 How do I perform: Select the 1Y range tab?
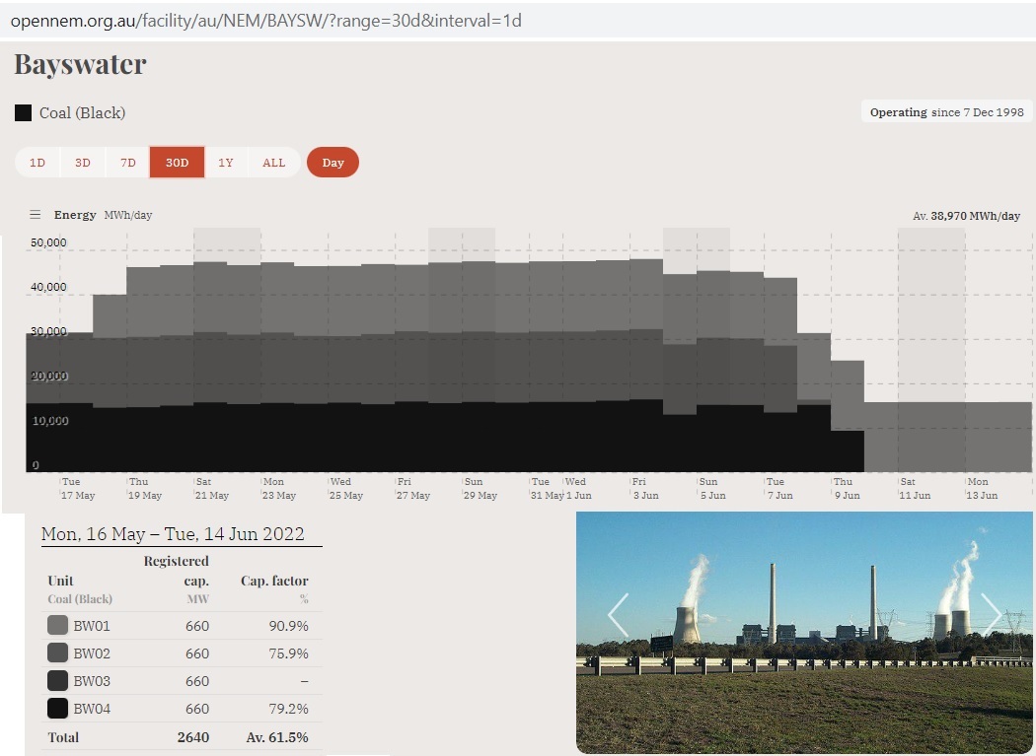click(x=226, y=163)
